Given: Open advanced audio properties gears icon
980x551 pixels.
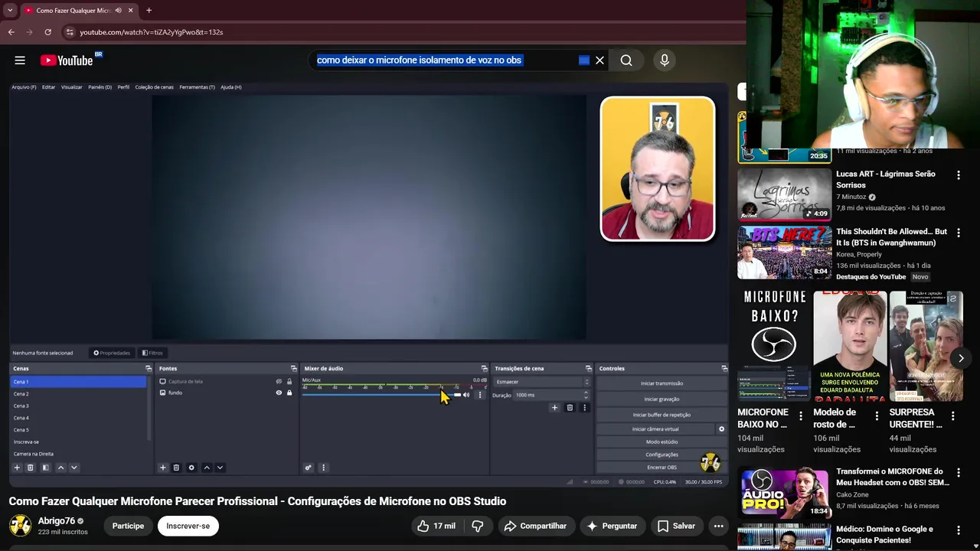Looking at the screenshot, I should [309, 468].
